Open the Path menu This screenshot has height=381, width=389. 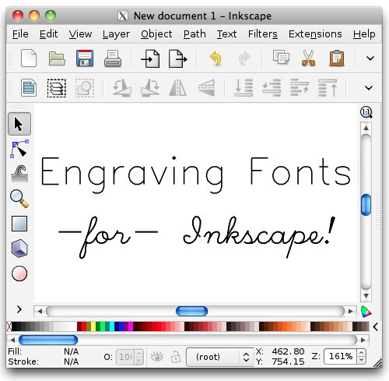(x=194, y=34)
